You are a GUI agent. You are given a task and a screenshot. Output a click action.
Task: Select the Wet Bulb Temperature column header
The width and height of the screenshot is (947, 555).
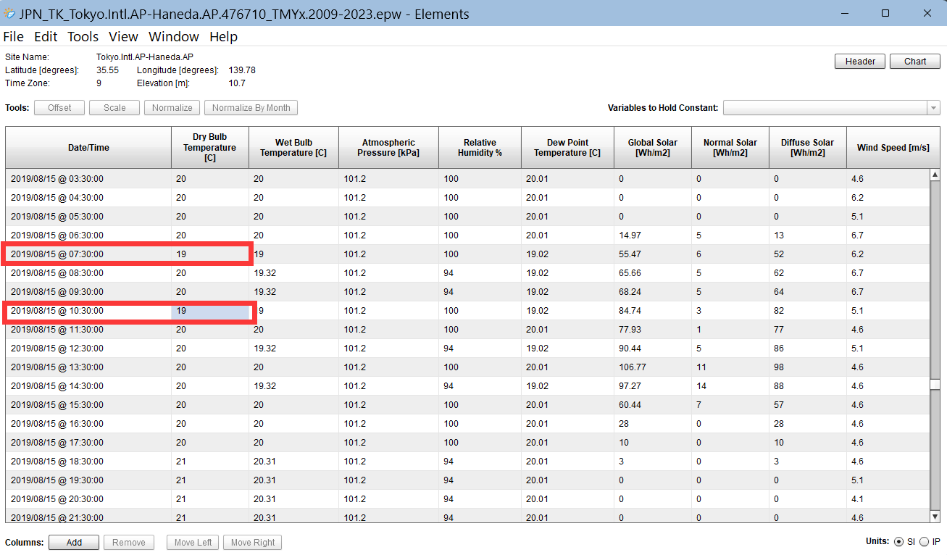click(x=294, y=148)
